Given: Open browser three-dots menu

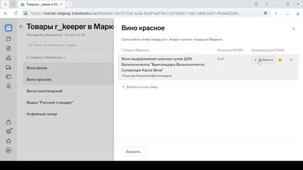Looking at the screenshot, I should pos(276,13).
